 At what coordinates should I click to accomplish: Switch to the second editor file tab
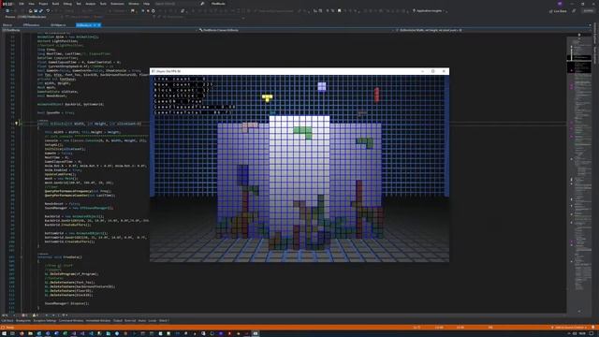tap(31, 25)
